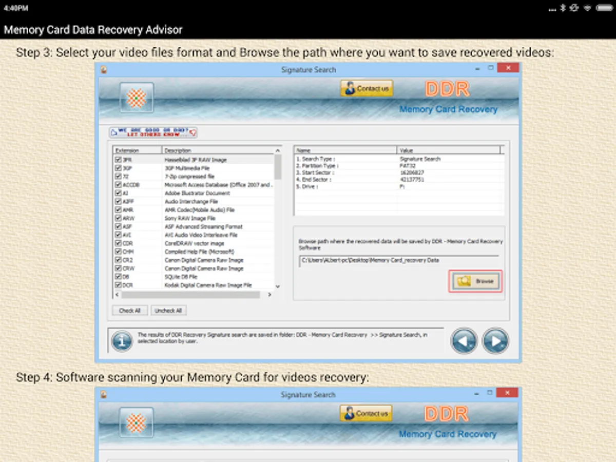
Task: Toggle the 3GP checkbox
Action: coord(118,168)
